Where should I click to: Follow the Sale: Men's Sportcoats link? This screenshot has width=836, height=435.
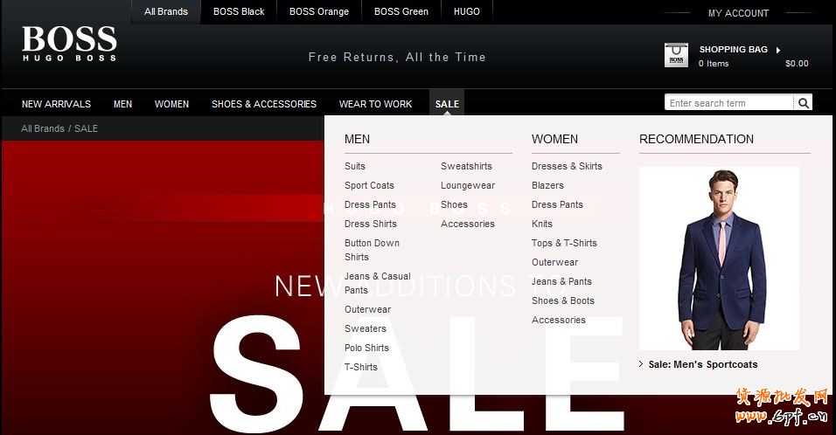pyautogui.click(x=703, y=364)
